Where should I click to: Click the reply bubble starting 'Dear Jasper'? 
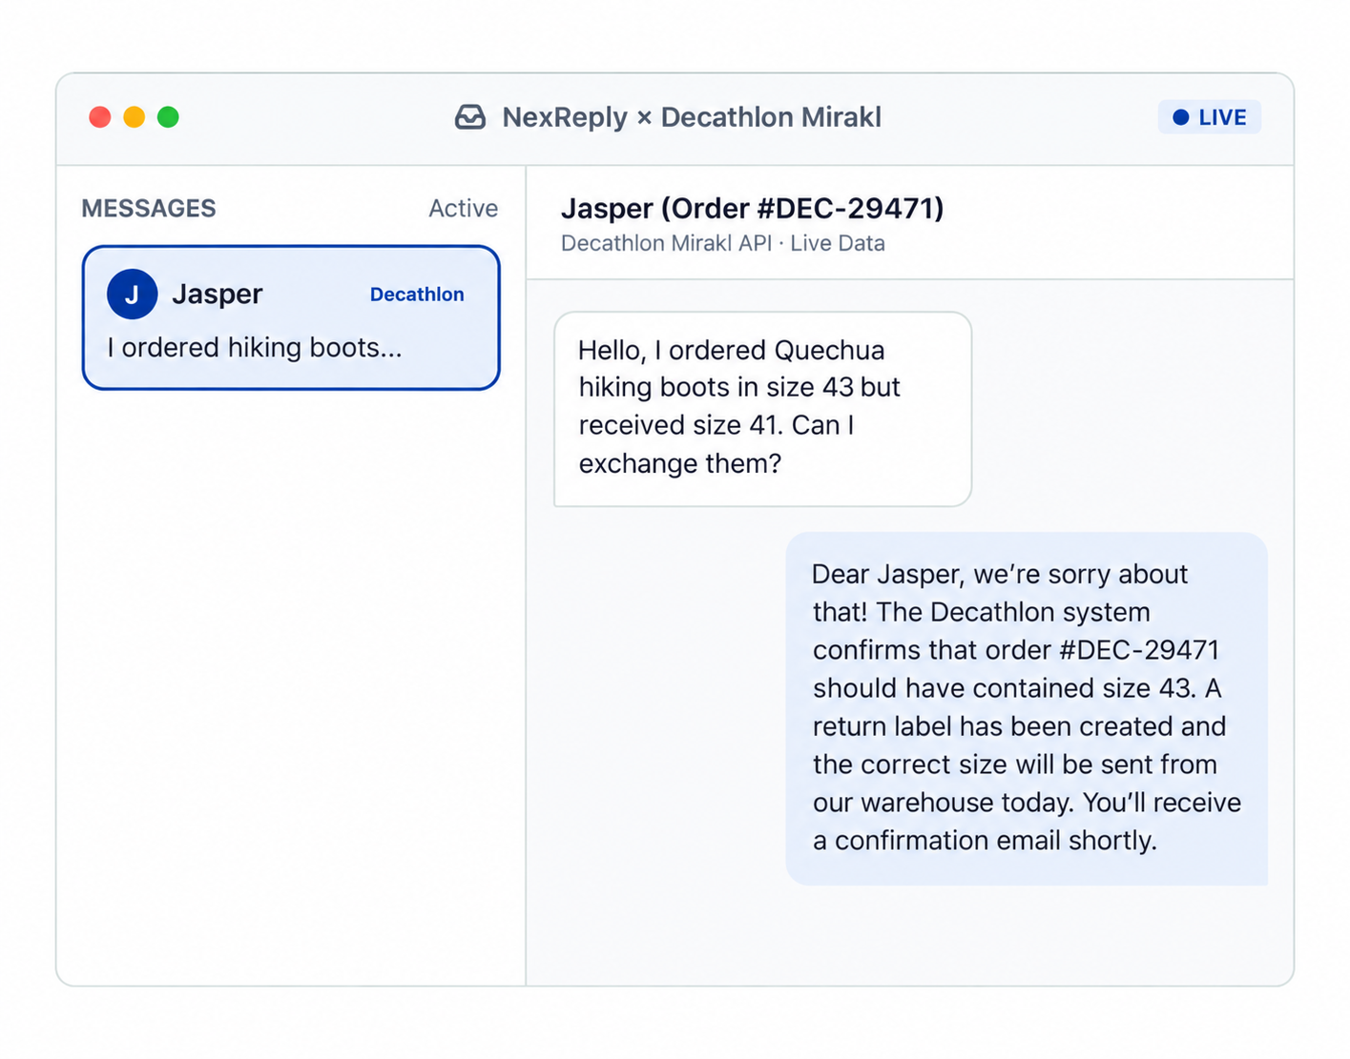1027,708
